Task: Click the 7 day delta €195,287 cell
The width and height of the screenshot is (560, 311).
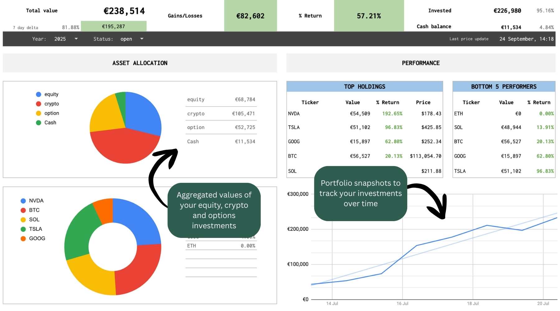Action: click(x=114, y=26)
